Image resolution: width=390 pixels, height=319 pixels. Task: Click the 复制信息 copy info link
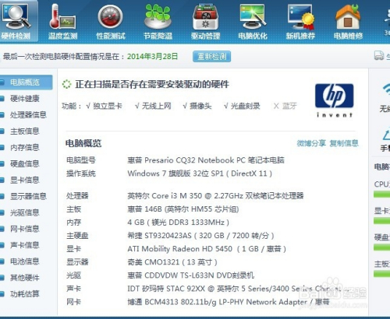tap(344, 143)
